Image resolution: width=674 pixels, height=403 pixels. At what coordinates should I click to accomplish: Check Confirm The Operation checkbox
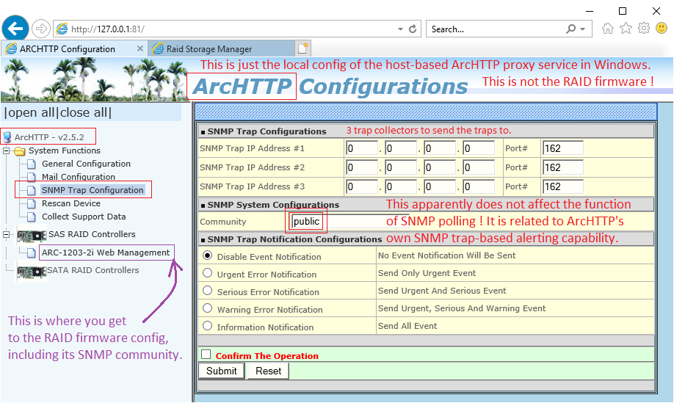(x=206, y=355)
